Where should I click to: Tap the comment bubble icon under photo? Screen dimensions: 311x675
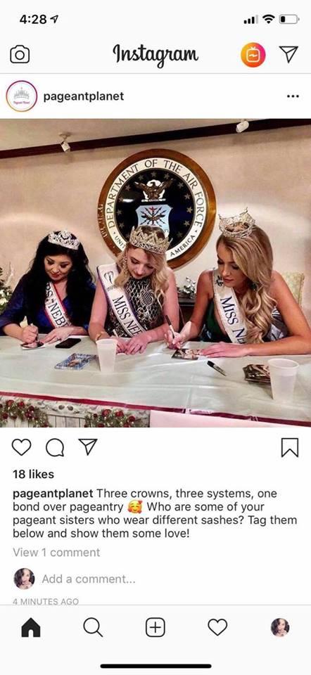tap(55, 447)
